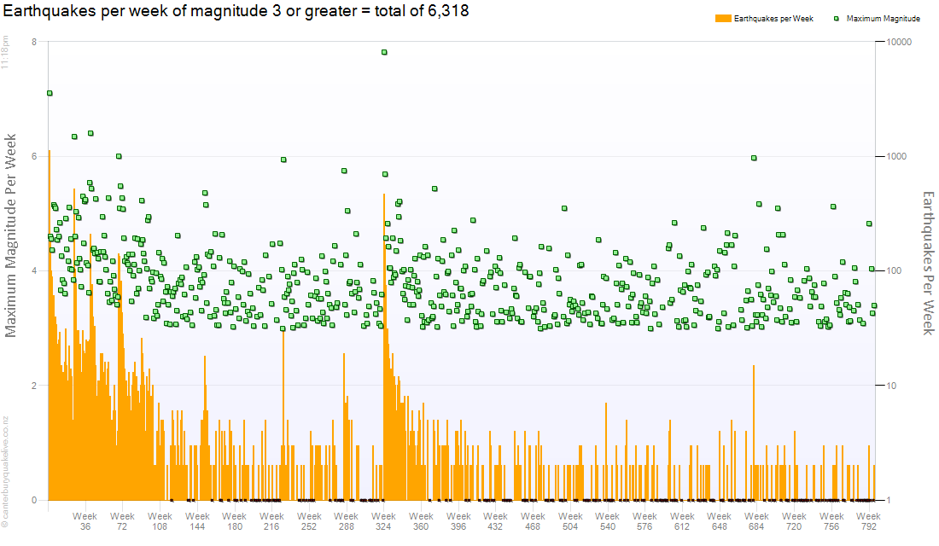The width and height of the screenshot is (939, 546).
Task: Click the Earthquakes Per Week right axis title
Action: 928,263
